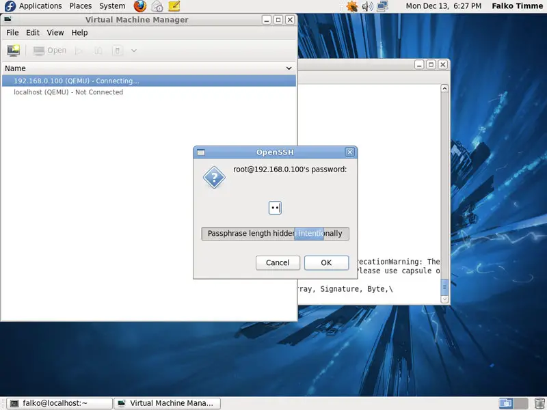Open the Trash in the bottom panel
The image size is (547, 410).
(x=539, y=403)
